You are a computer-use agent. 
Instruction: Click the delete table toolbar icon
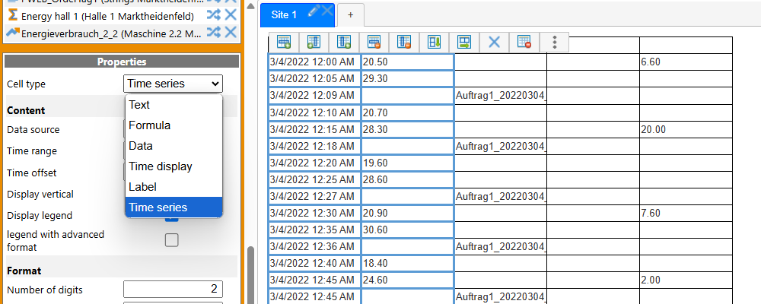pyautogui.click(x=524, y=42)
